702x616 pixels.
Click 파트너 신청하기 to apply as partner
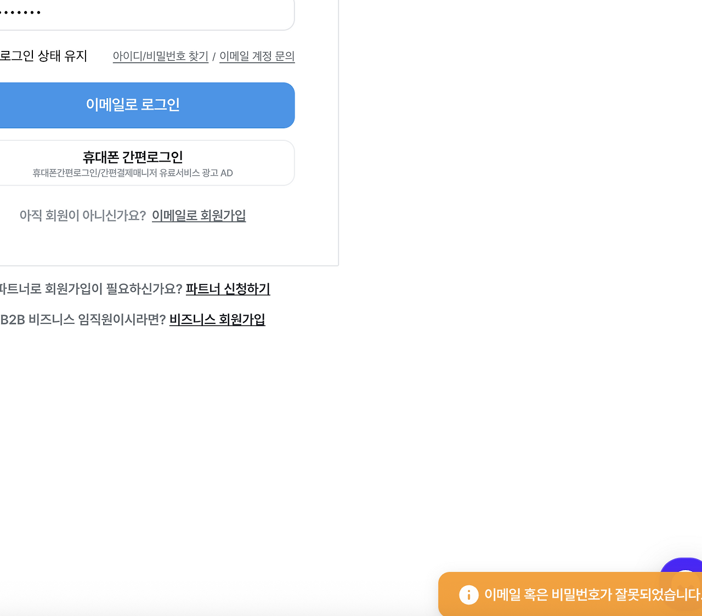pos(228,289)
